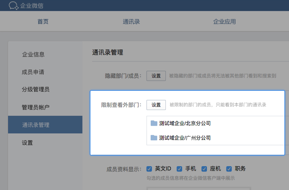Image resolution: width=289 pixels, height=190 pixels.
Task: Click the 企业微信 title text
Action: 32,6
